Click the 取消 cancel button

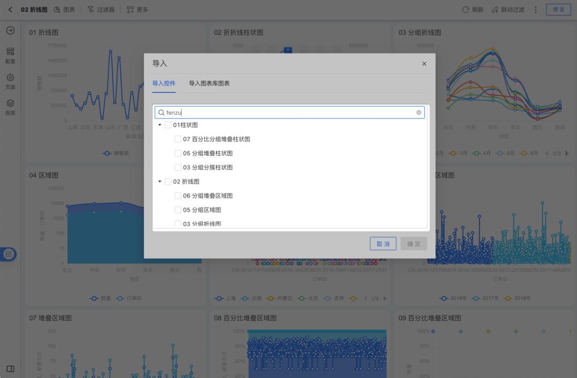coord(383,243)
